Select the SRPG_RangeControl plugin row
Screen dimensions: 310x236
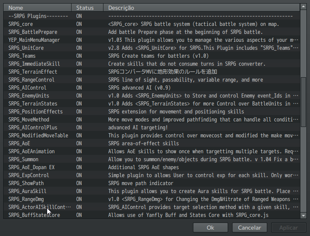coord(152,80)
